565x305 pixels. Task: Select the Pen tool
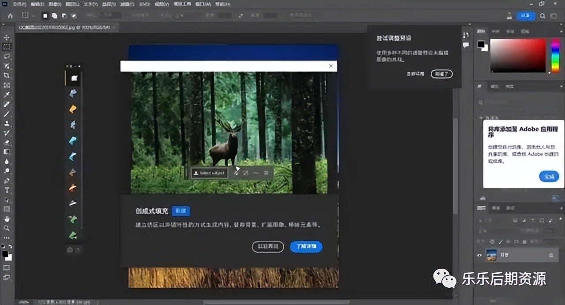[x=7, y=181]
